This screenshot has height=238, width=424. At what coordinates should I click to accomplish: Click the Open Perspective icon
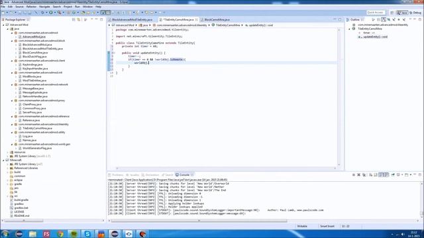coord(392,13)
